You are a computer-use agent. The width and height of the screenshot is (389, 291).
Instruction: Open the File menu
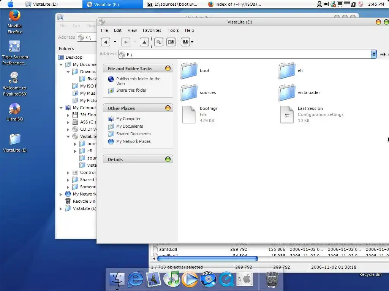[x=104, y=30]
